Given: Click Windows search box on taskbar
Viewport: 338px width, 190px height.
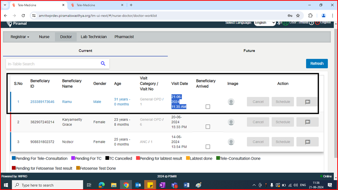Looking at the screenshot, I should tap(47, 185).
